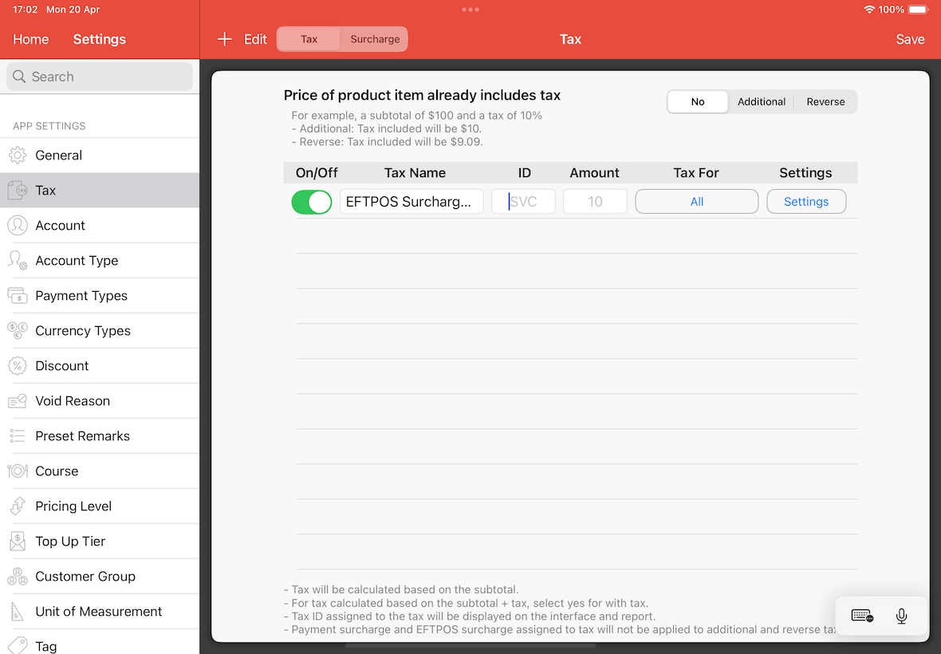Viewport: 941px width, 654px height.
Task: Turn off the EFTPOS Surcharge tax switch
Action: coord(312,203)
